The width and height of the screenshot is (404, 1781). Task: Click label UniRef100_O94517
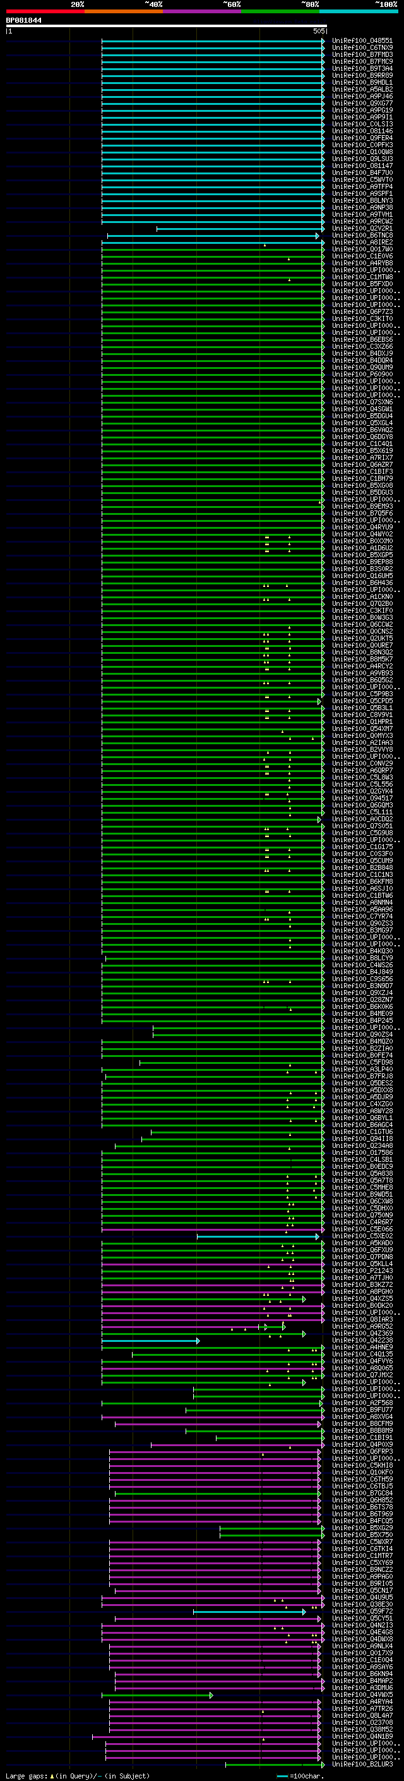pos(362,799)
